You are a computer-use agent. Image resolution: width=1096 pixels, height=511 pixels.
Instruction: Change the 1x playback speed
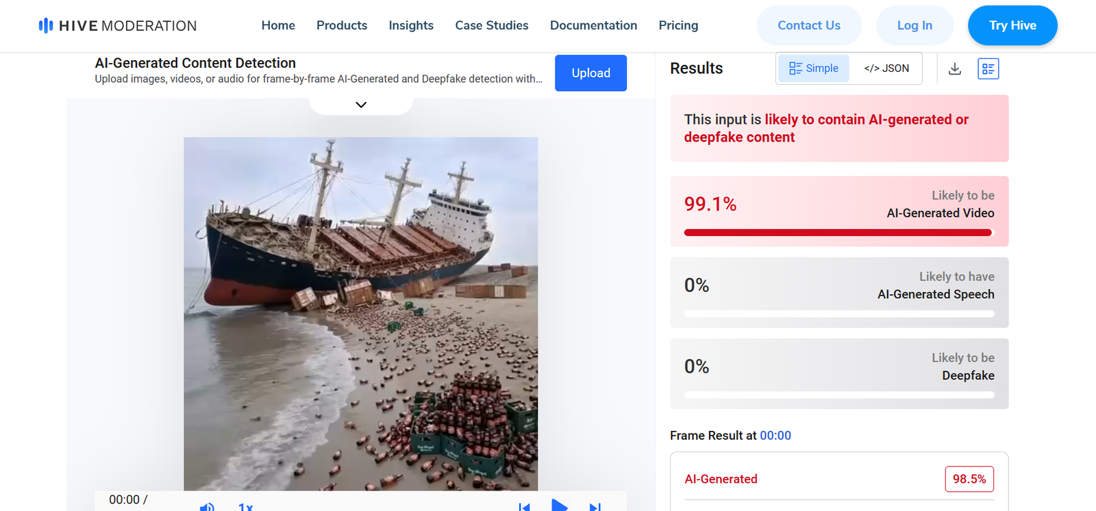point(245,507)
